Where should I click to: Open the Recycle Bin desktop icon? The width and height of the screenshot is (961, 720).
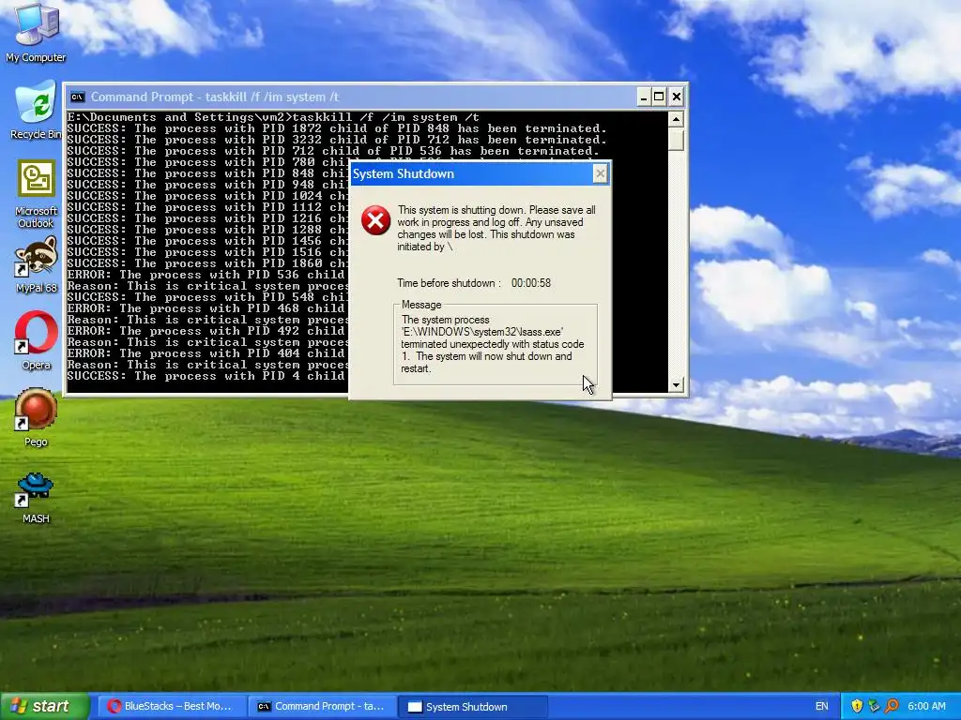pos(37,111)
